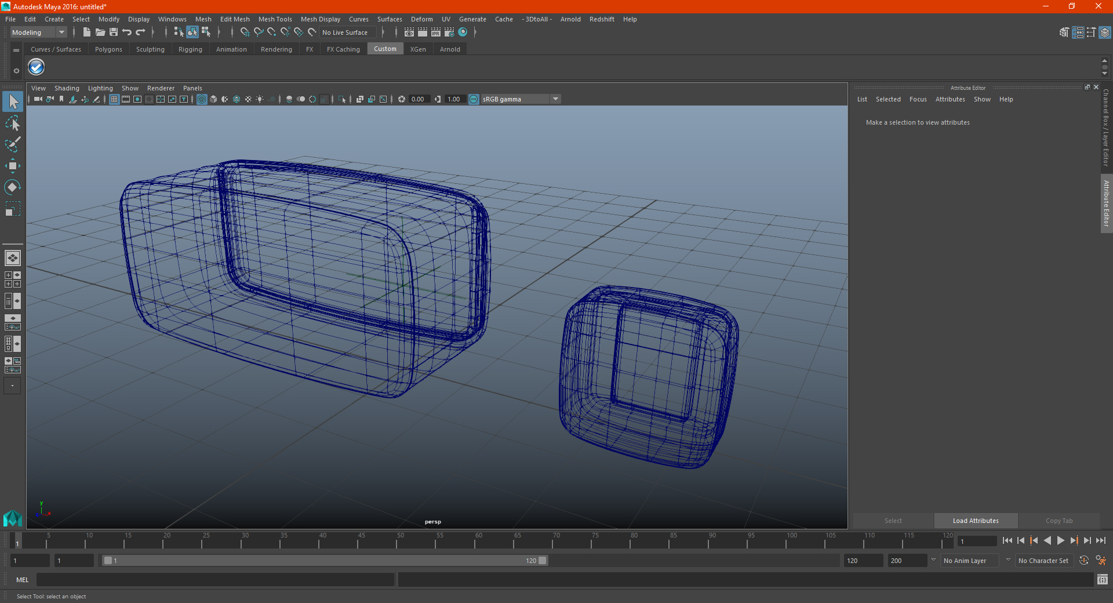The image size is (1113, 603).
Task: Expand collapsed file toolbar section handle
Action: coord(153,32)
